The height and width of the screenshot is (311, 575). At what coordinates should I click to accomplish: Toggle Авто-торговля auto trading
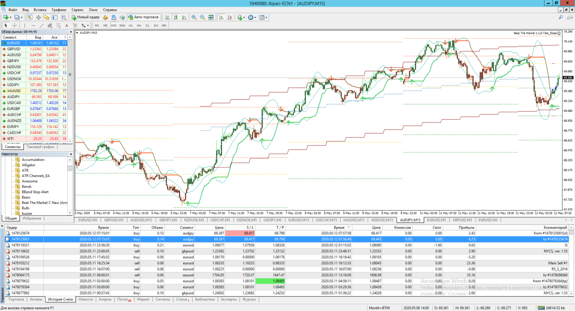(144, 17)
